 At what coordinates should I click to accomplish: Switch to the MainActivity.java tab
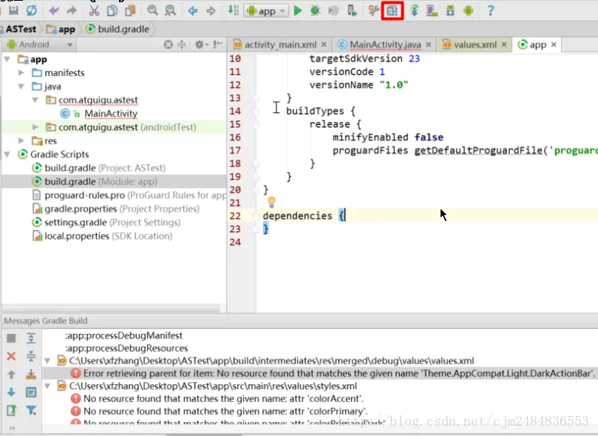pyautogui.click(x=385, y=44)
